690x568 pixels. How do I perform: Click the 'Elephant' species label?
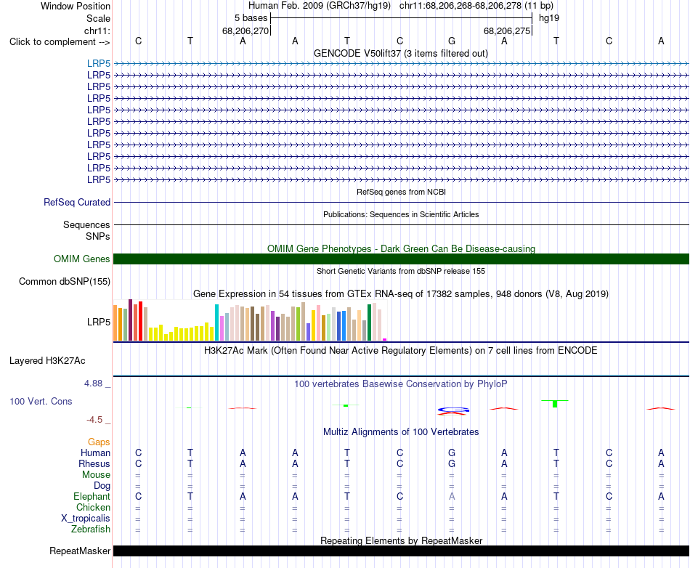[x=92, y=496]
